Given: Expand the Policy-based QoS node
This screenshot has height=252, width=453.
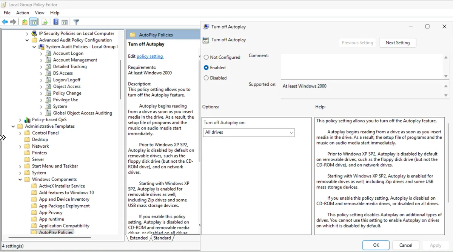Looking at the screenshot, I should click(20, 120).
